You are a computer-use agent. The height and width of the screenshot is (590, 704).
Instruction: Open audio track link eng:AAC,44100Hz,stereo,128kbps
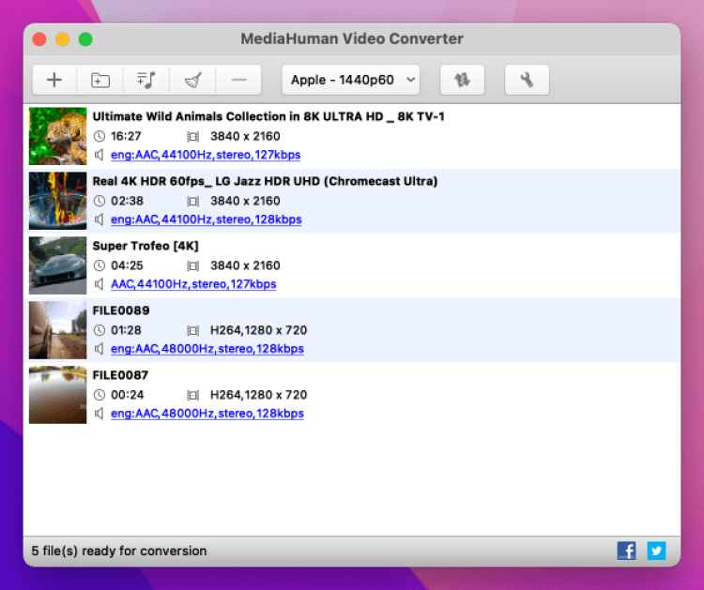coord(207,219)
